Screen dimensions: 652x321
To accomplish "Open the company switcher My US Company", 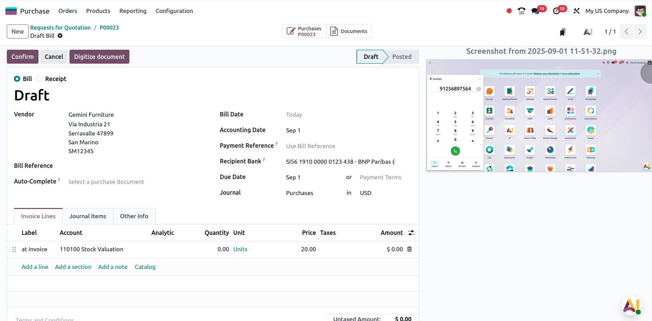I will [607, 11].
